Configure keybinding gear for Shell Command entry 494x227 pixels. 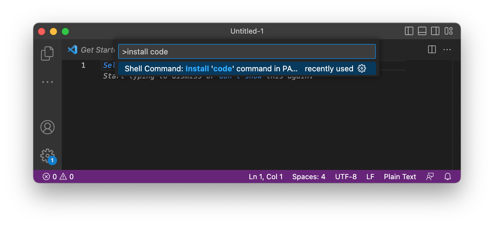click(x=362, y=69)
